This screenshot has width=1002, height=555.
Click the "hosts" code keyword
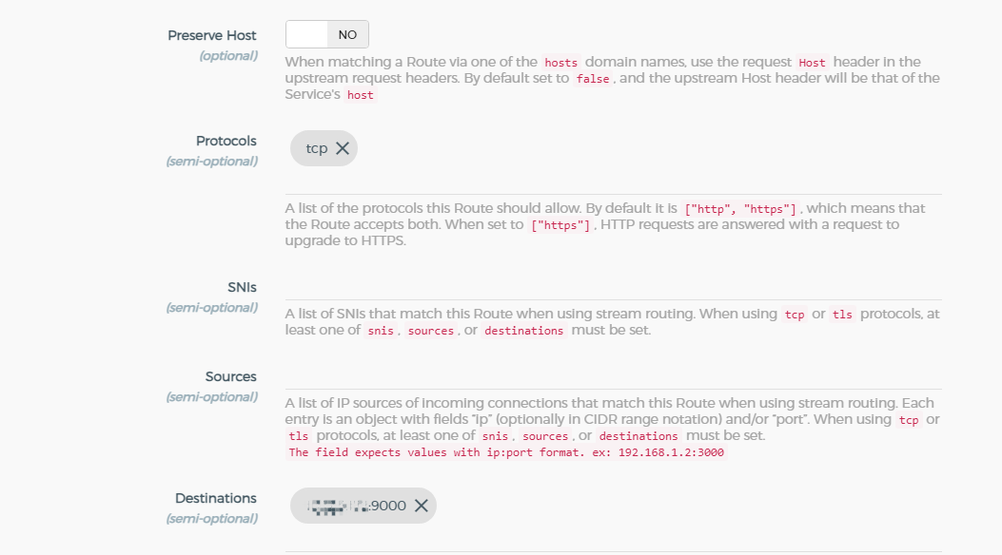[560, 63]
